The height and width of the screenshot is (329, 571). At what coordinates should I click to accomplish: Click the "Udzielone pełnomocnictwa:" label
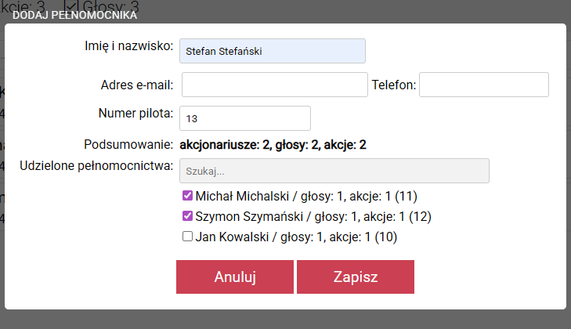coord(96,166)
